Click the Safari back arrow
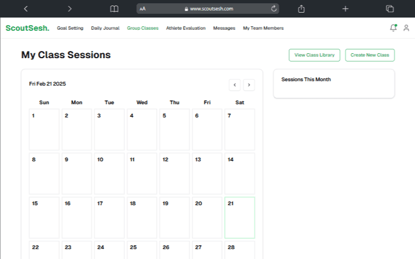The height and width of the screenshot is (259, 415). (26, 9)
